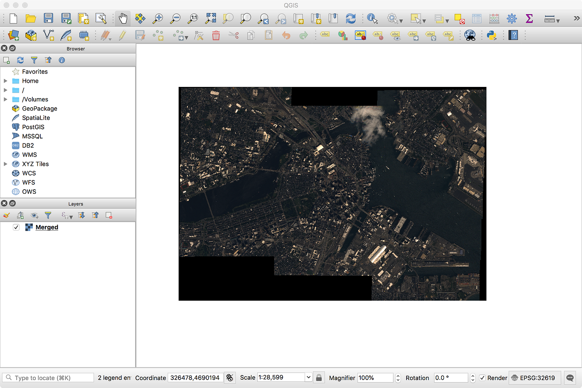Click the Save Project icon

tap(49, 18)
